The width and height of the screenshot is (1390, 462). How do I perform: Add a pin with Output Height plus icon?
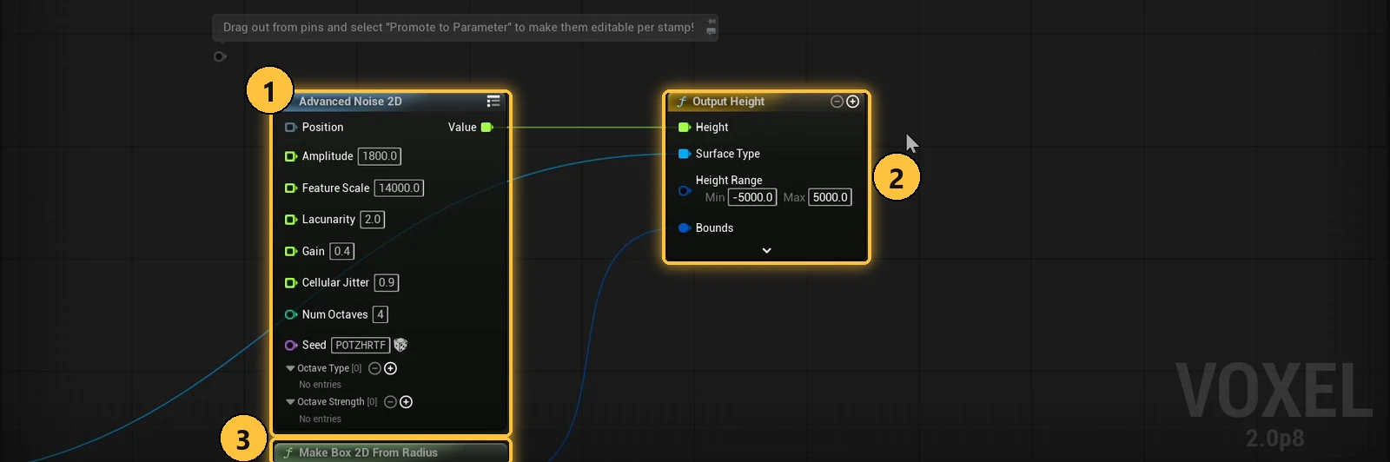[x=853, y=102]
